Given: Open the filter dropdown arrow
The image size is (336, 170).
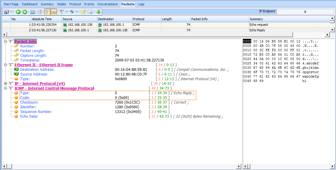Looking at the screenshot, I should [67, 12].
